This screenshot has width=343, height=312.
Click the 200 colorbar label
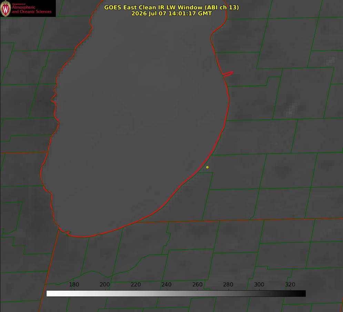pos(105,284)
